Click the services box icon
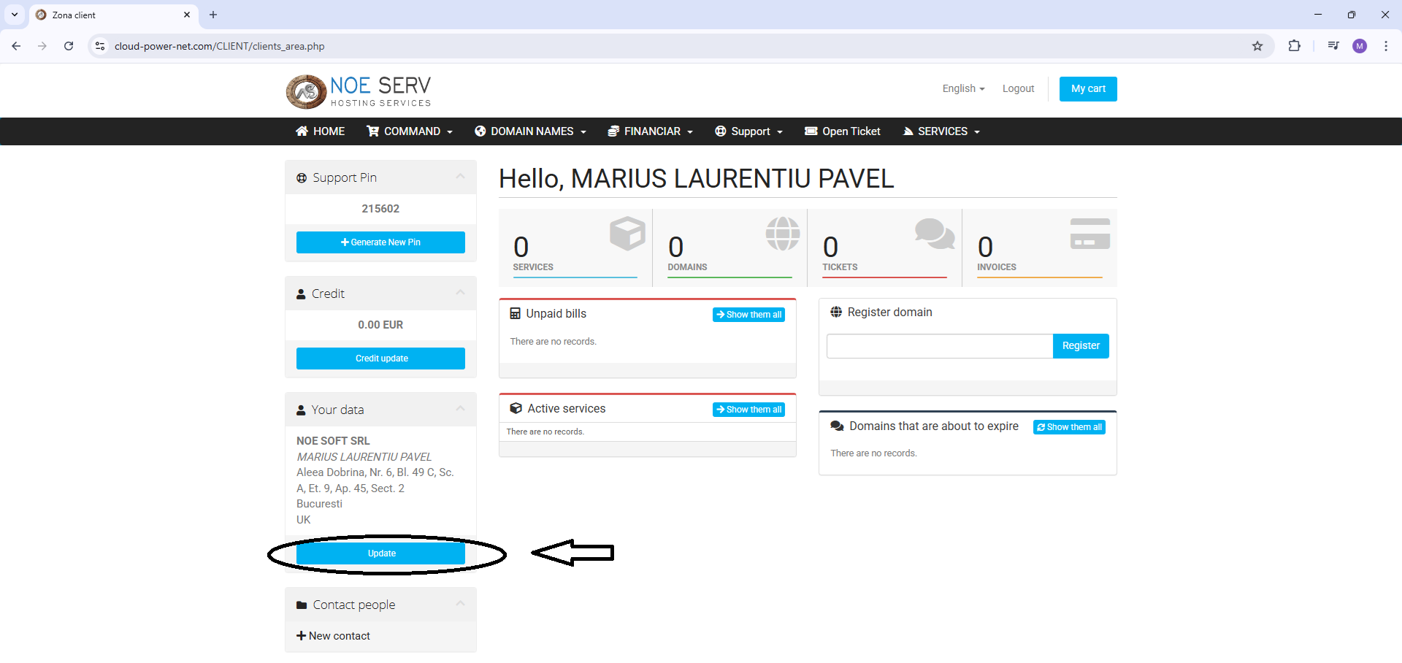 pos(627,234)
